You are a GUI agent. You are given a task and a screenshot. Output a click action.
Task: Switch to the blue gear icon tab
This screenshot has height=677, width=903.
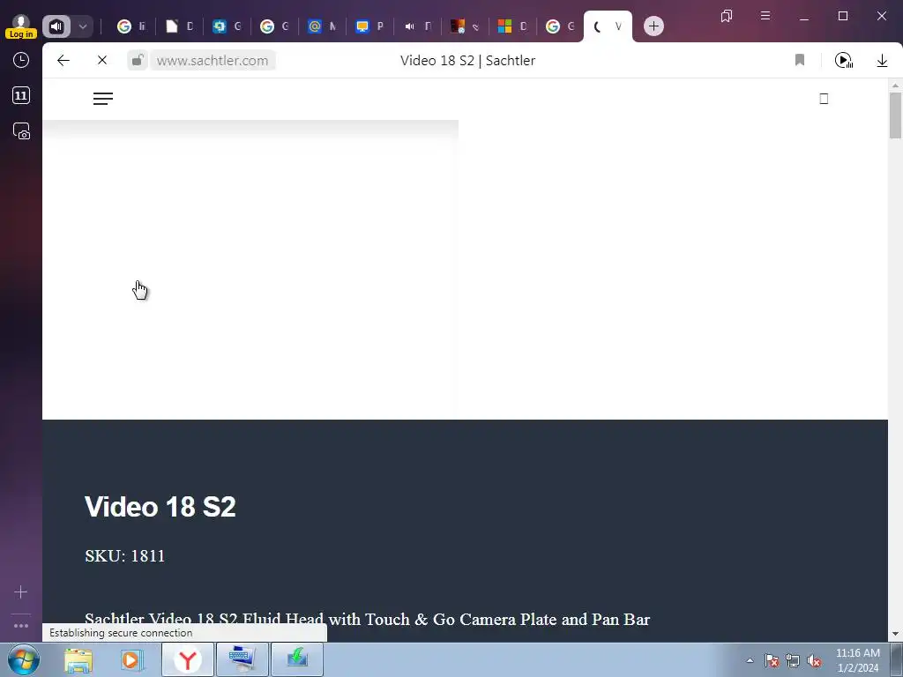coord(227,26)
